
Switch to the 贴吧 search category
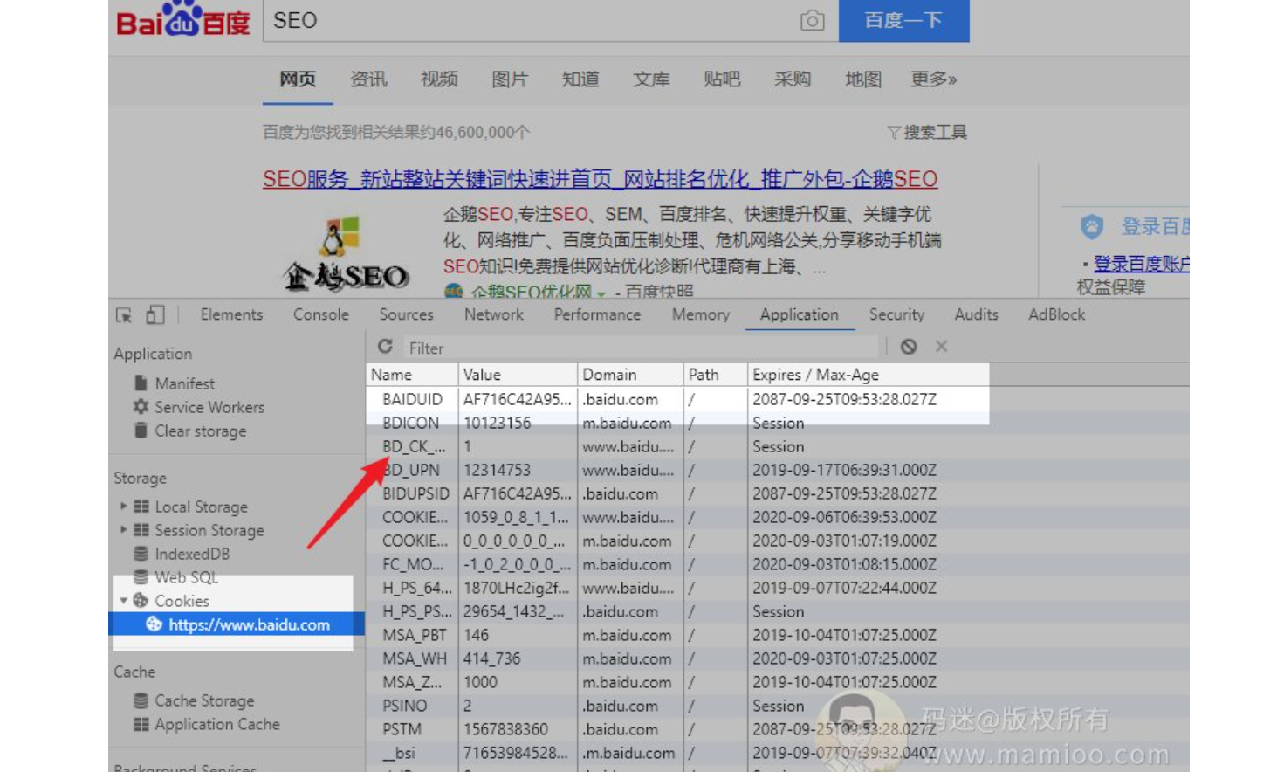(722, 79)
